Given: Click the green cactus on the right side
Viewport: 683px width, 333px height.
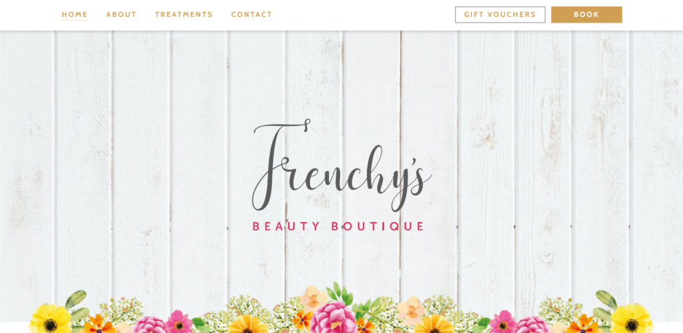Looking at the screenshot, I should tap(606, 300).
